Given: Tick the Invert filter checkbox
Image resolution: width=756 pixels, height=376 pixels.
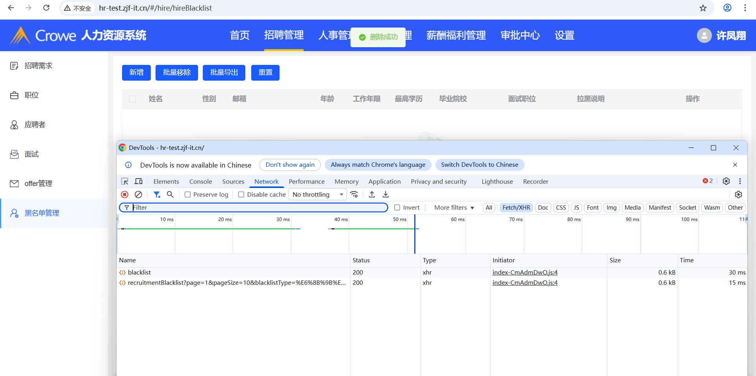Looking at the screenshot, I should [397, 208].
